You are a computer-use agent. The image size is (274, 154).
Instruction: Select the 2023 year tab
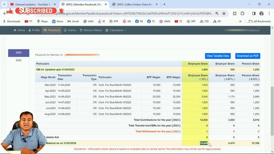19,53
